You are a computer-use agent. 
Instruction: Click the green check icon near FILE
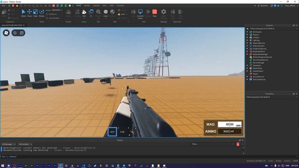click(x=9, y=6)
